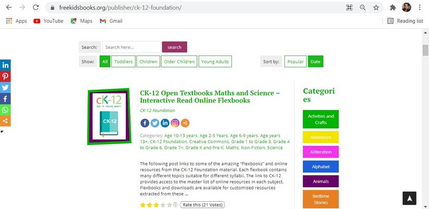This screenshot has width=429, height=209.
Task: Filter by Older Children
Action: pos(179,61)
